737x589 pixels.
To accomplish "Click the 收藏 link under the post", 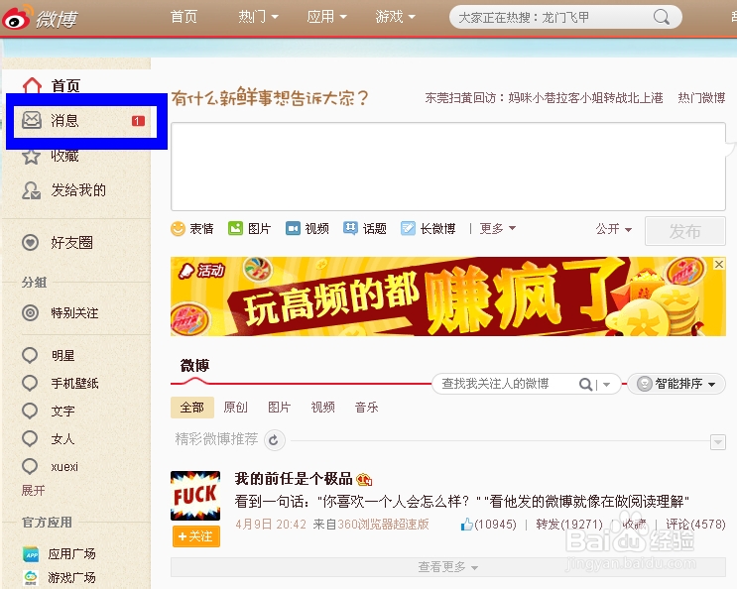I will (634, 525).
